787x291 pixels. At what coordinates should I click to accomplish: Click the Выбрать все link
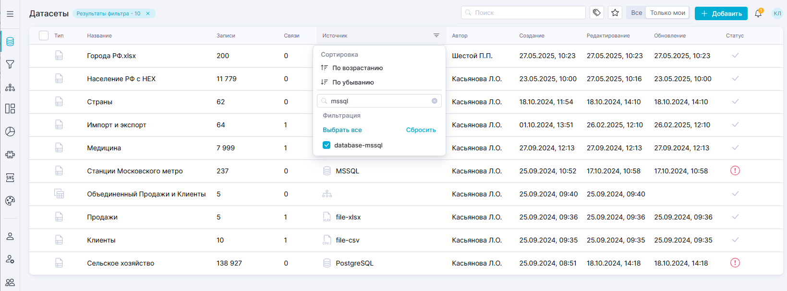click(x=342, y=130)
